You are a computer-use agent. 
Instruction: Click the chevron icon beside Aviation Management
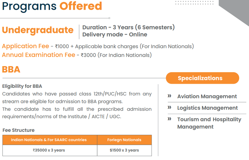[x=169, y=96]
